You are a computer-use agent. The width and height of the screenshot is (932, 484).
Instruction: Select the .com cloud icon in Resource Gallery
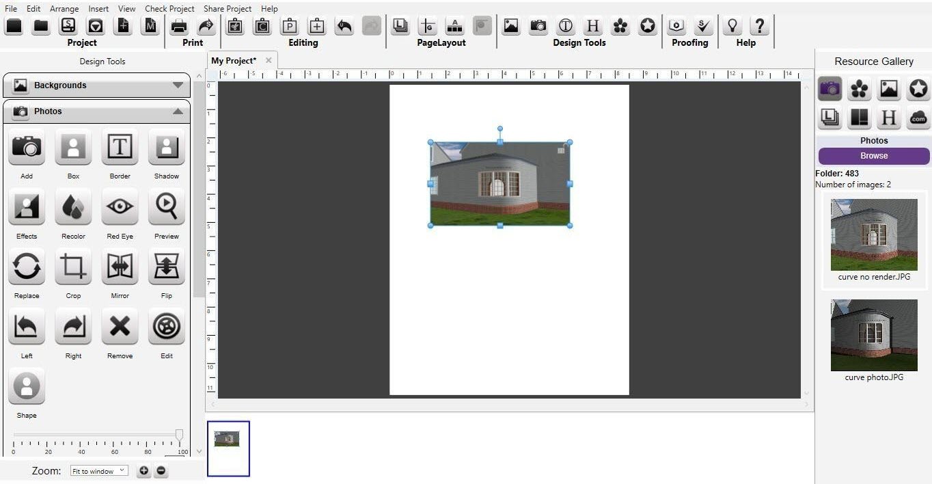918,118
